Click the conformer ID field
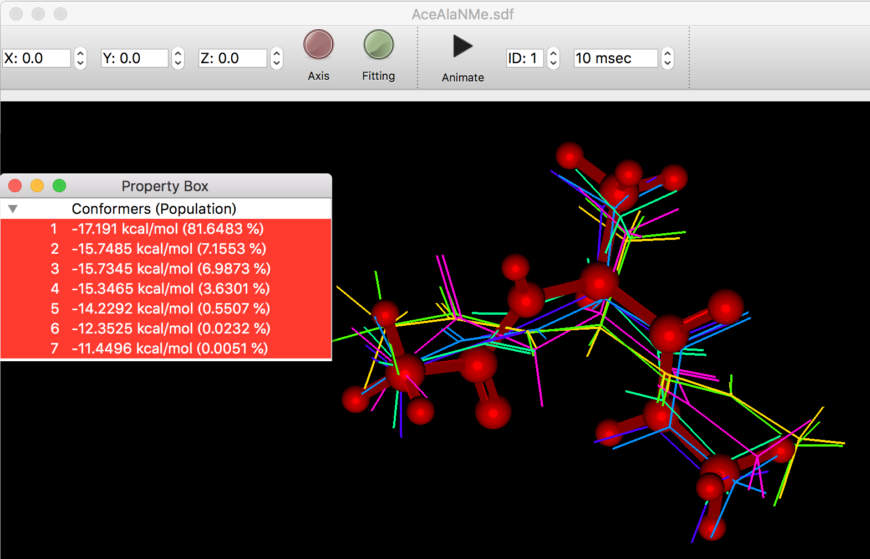The height and width of the screenshot is (559, 870). 524,58
